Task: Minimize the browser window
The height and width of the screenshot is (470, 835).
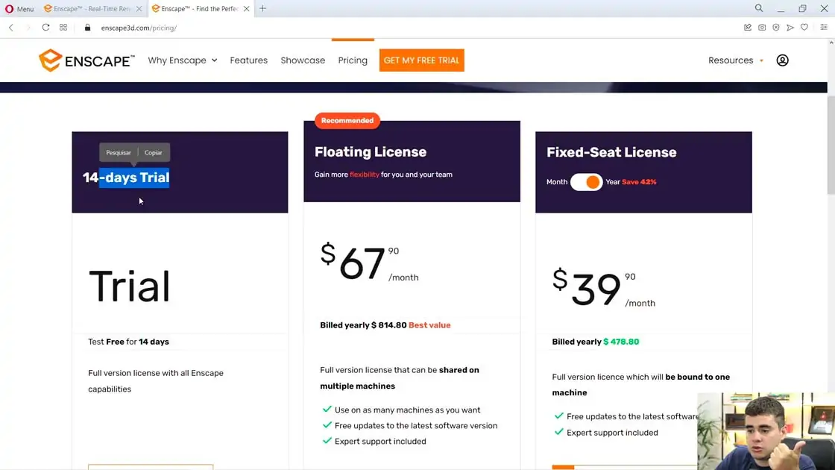Action: point(781,8)
